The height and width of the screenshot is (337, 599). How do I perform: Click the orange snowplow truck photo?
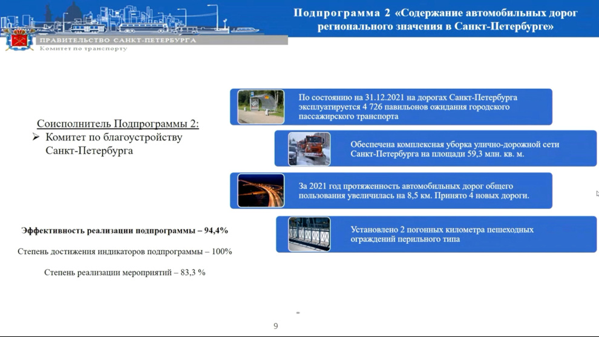click(309, 149)
